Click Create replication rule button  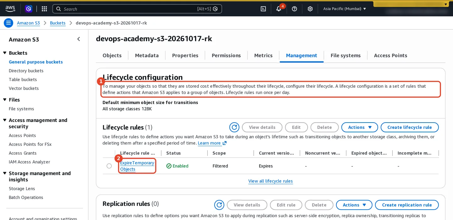coord(407,205)
